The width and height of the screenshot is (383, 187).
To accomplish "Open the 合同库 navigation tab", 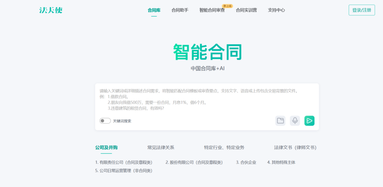I will tap(154, 10).
